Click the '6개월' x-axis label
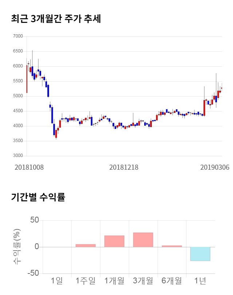This screenshot has height=295, width=233. [x=172, y=281]
